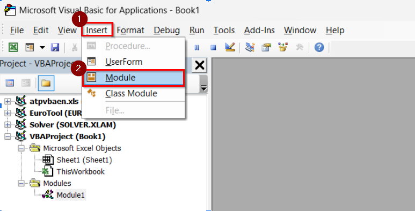Expand the EuroTool project node
The image size is (415, 211).
point(8,113)
